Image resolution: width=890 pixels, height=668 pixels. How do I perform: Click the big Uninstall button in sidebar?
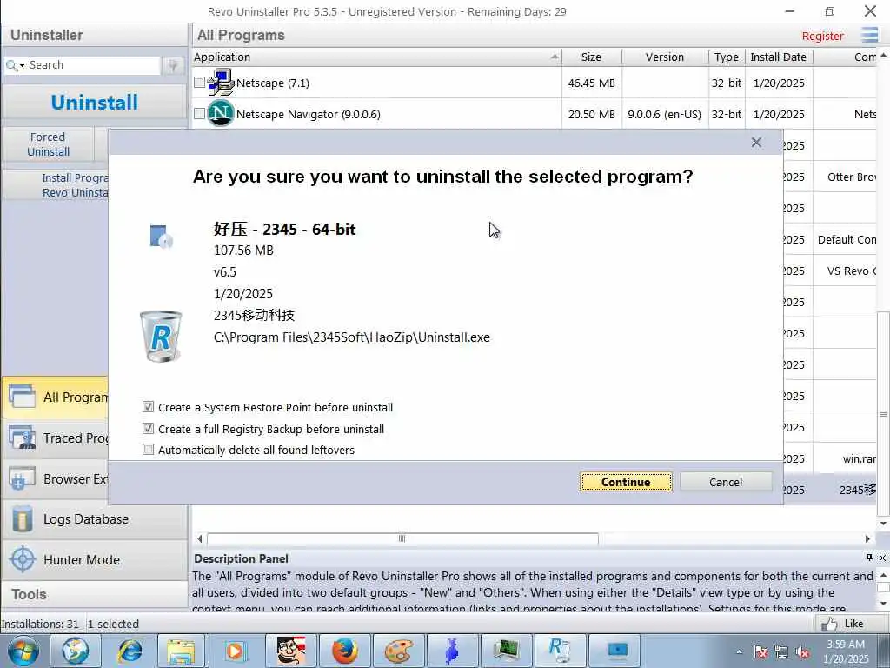[x=94, y=103]
